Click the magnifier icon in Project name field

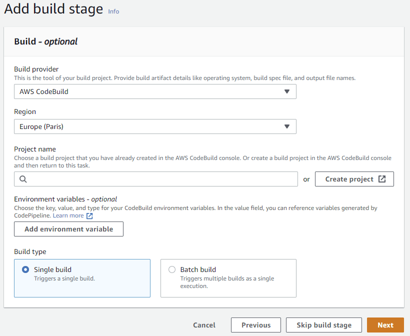coord(23,179)
